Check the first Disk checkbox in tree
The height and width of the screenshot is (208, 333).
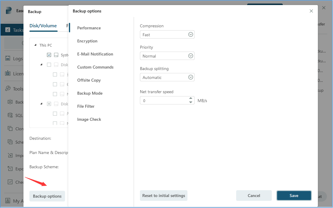(x=49, y=65)
